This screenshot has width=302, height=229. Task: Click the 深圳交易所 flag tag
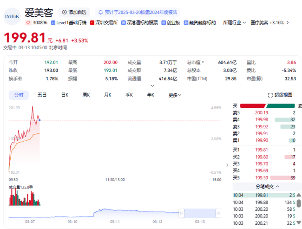pyautogui.click(x=104, y=23)
